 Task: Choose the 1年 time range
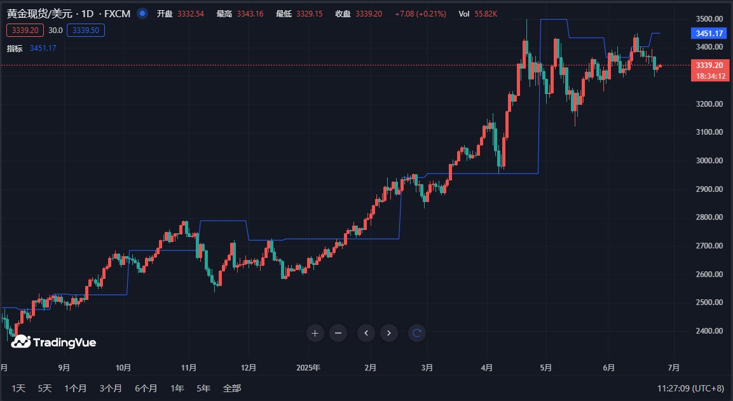coord(177,388)
